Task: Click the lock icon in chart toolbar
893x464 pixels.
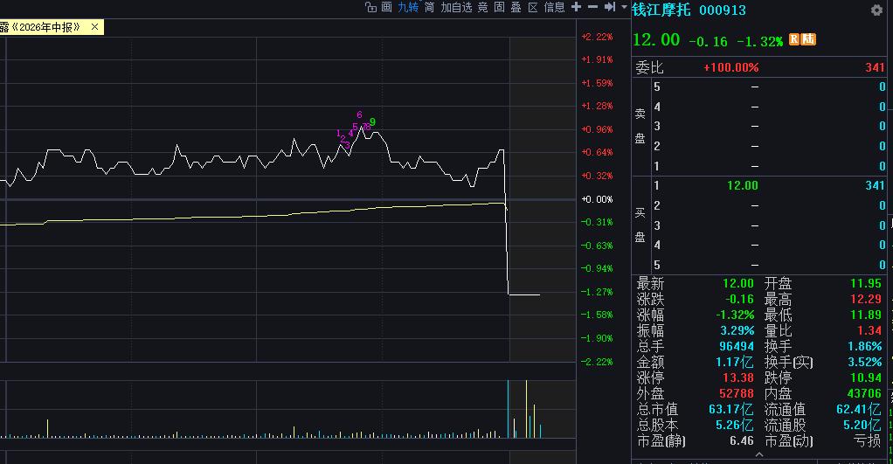Action: [370, 7]
